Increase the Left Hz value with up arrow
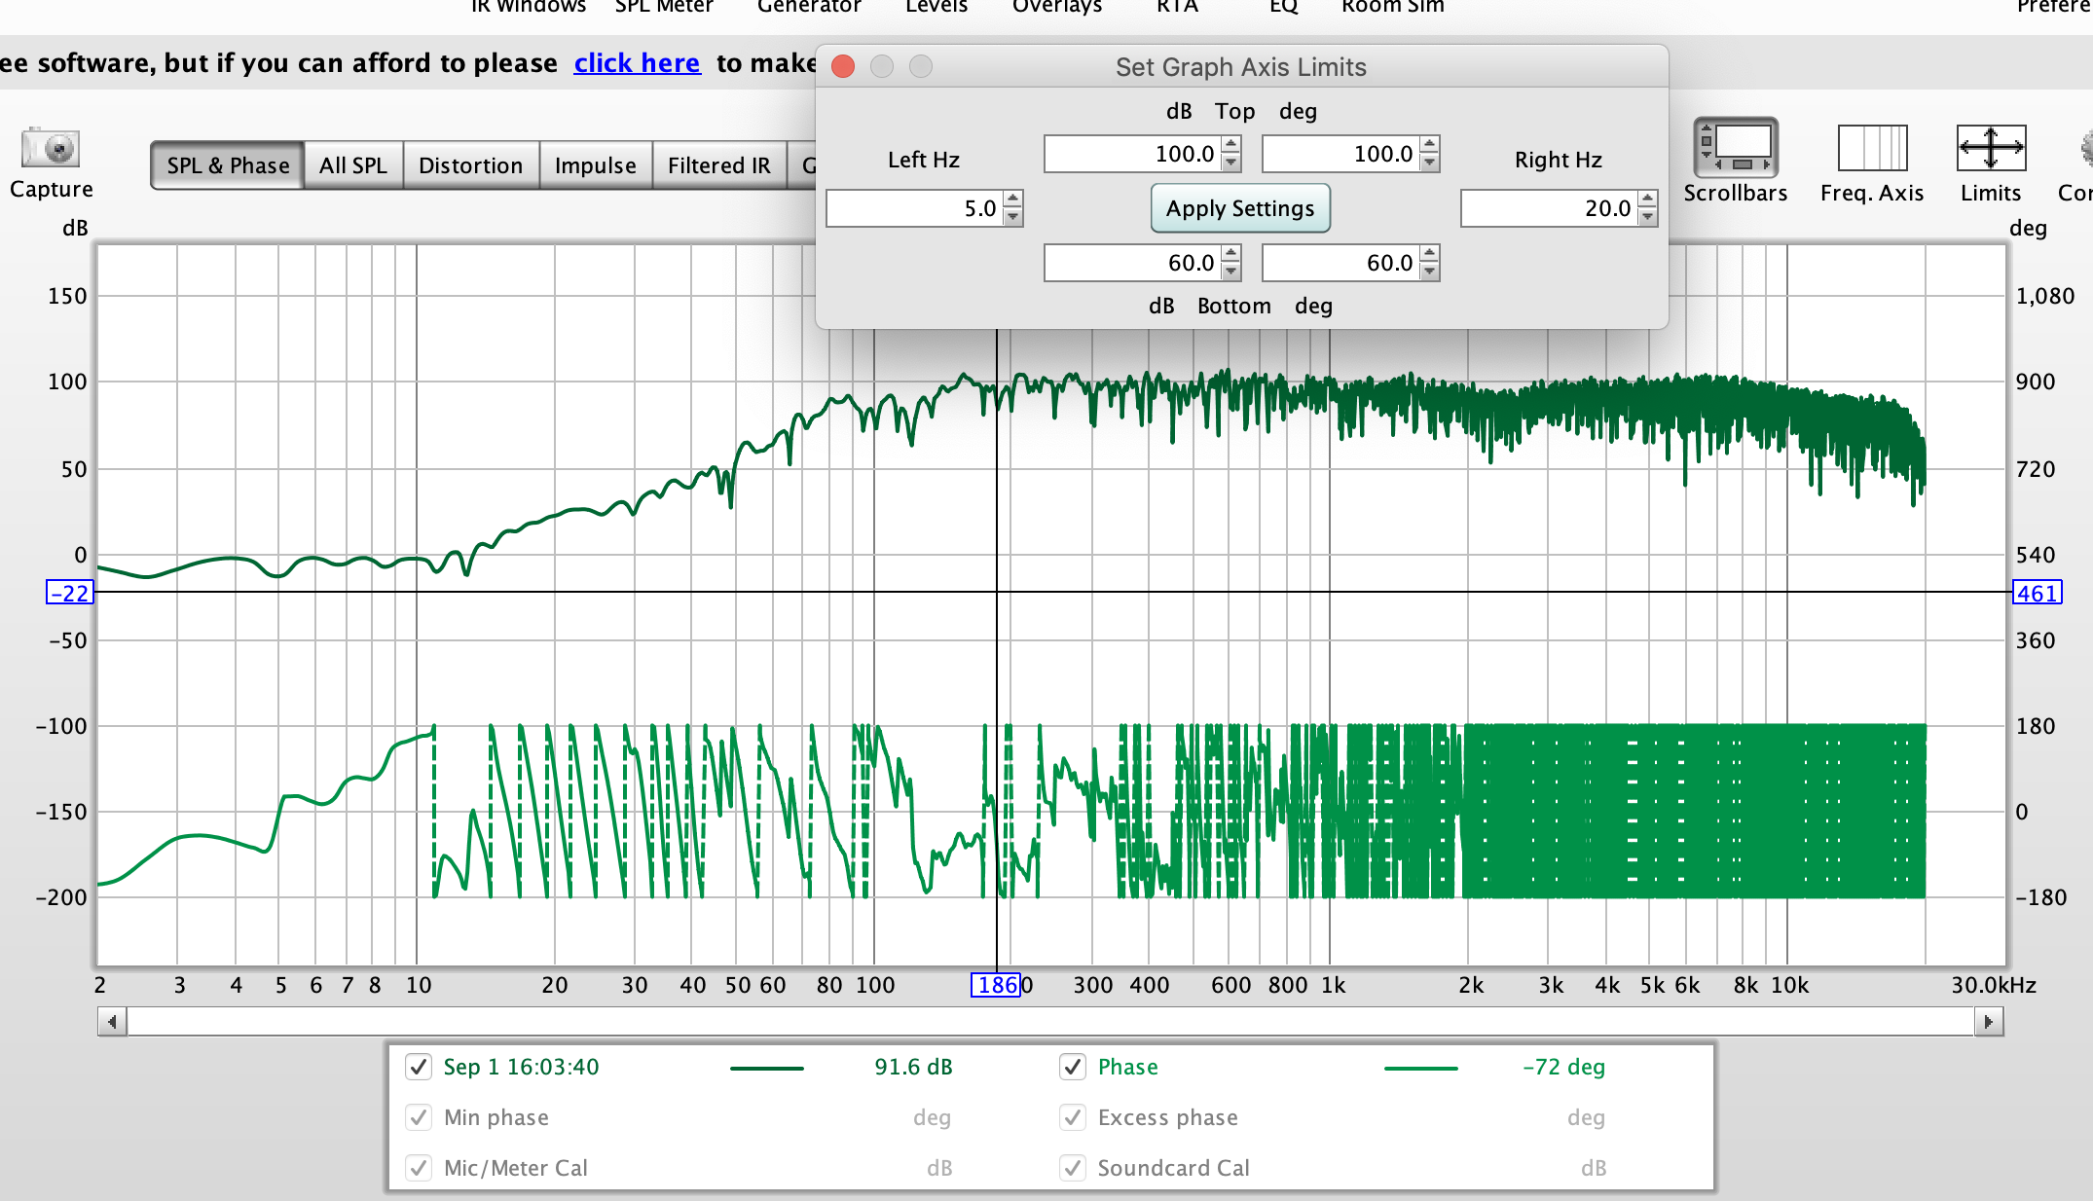The height and width of the screenshot is (1201, 2093). pyautogui.click(x=1013, y=200)
